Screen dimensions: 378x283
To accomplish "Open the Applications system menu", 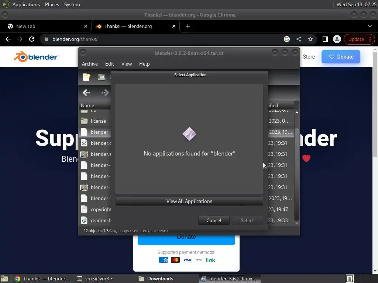I will click(26, 4).
